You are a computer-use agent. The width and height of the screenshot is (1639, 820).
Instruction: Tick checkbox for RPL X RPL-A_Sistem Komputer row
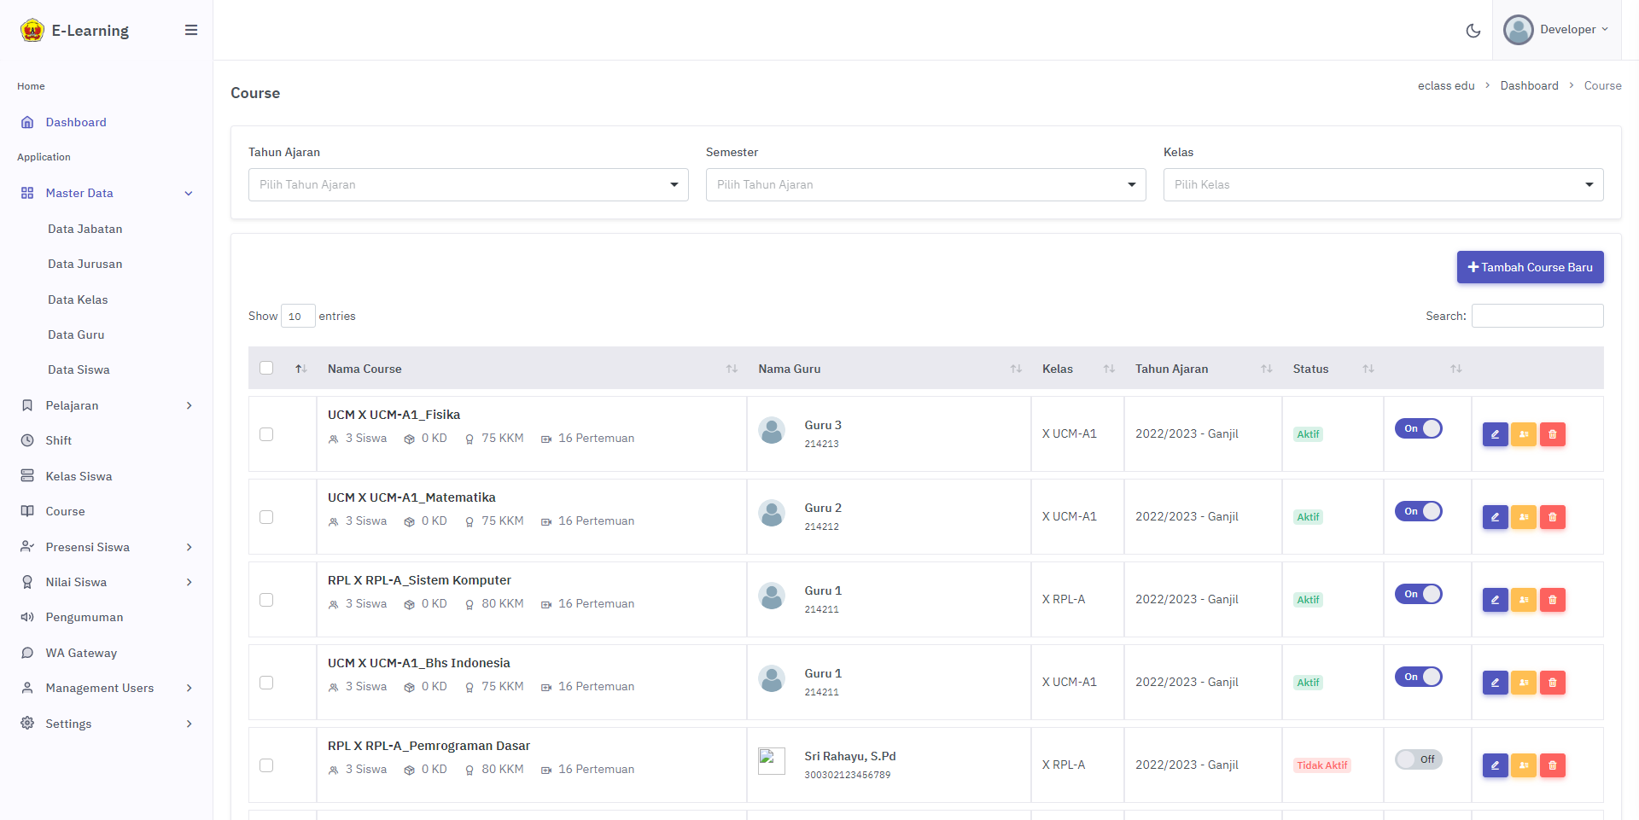pyautogui.click(x=266, y=600)
